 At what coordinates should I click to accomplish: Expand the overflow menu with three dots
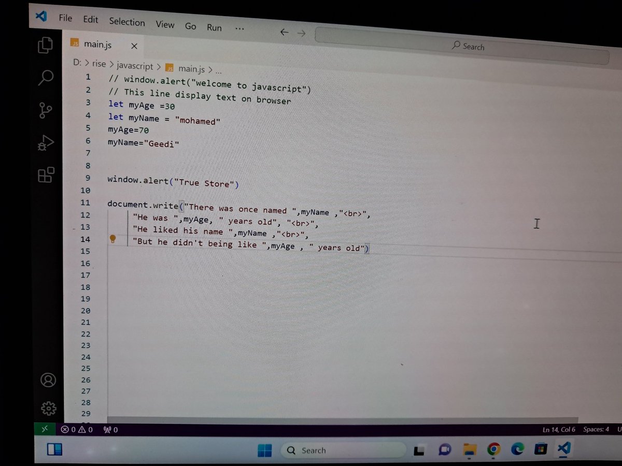coord(239,29)
